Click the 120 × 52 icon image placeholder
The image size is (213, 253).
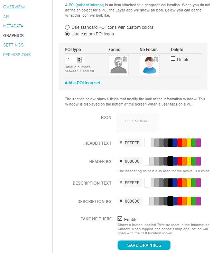click(138, 122)
